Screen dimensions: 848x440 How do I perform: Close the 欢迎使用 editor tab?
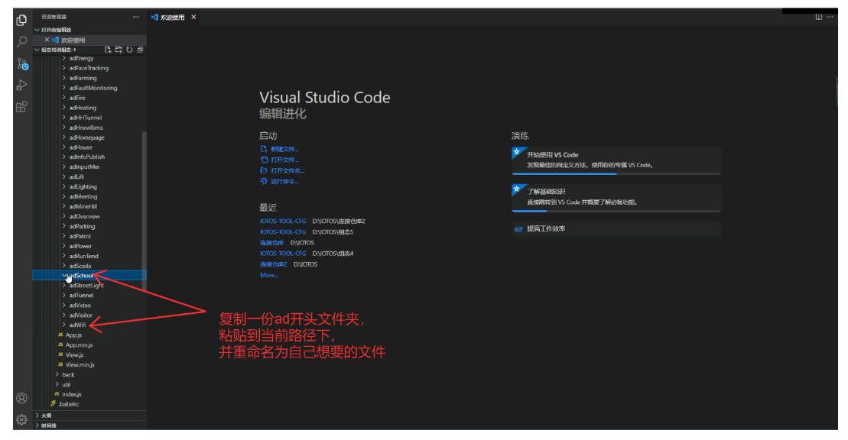click(x=193, y=17)
